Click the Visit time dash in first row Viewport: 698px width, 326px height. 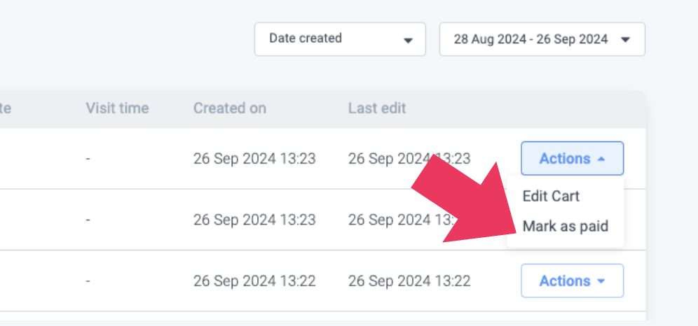[x=88, y=159]
